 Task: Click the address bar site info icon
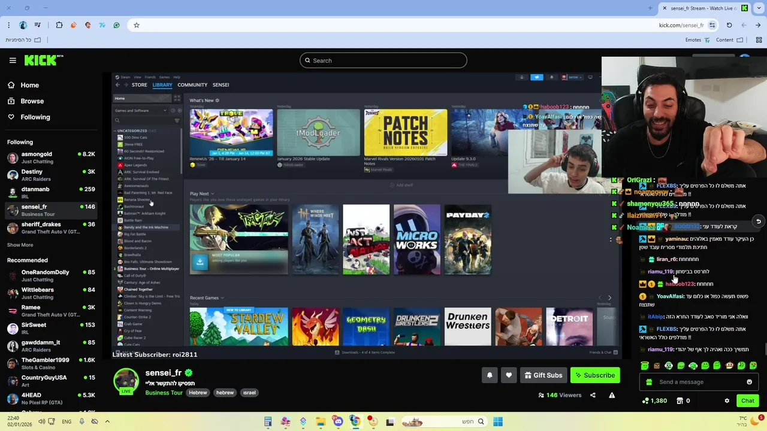click(x=712, y=25)
